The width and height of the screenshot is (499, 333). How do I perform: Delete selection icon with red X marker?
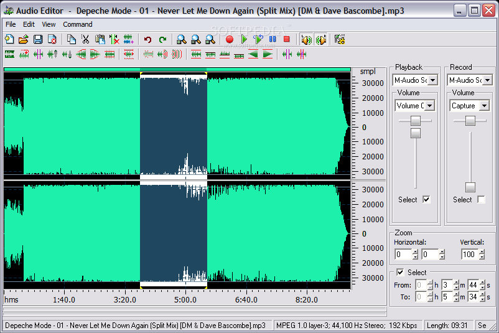[x=114, y=39]
